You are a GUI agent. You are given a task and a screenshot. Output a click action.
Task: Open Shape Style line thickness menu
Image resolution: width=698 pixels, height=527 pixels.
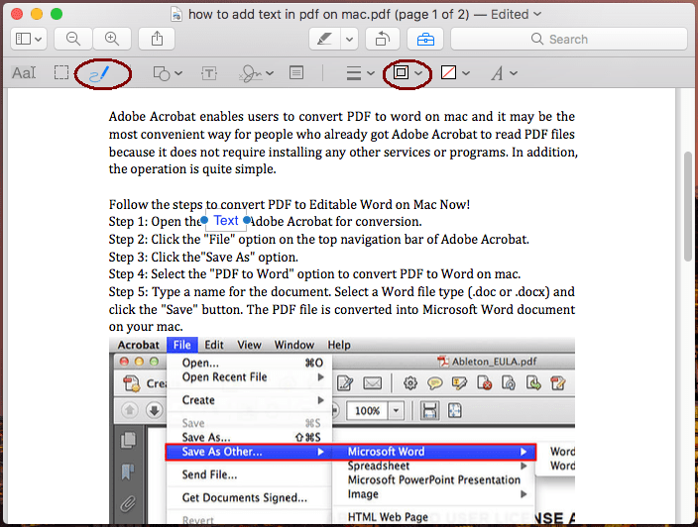click(354, 73)
